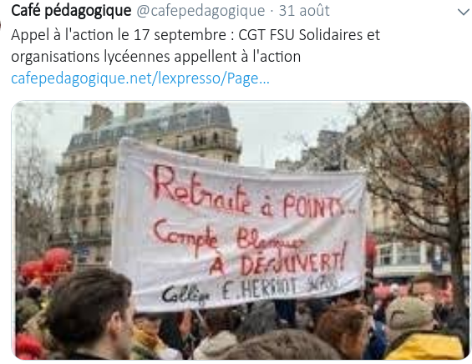Click the text 'organisations lycéennes appellent à l'action'
472x364 pixels.
pyautogui.click(x=156, y=57)
